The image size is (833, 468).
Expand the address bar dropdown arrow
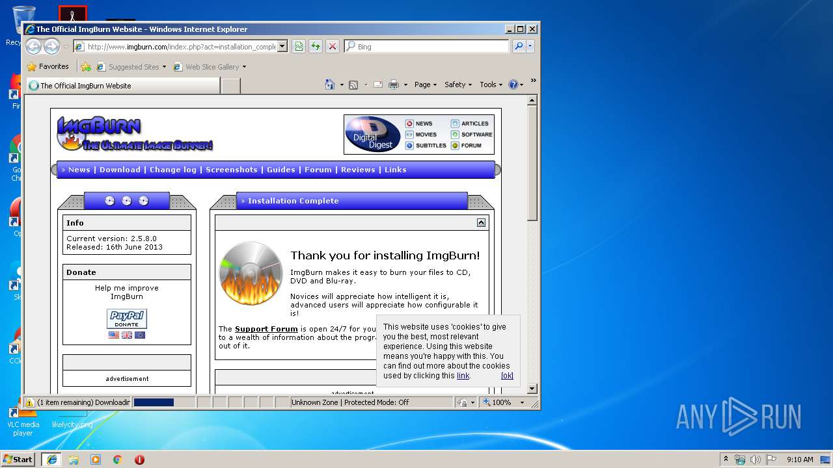[282, 46]
